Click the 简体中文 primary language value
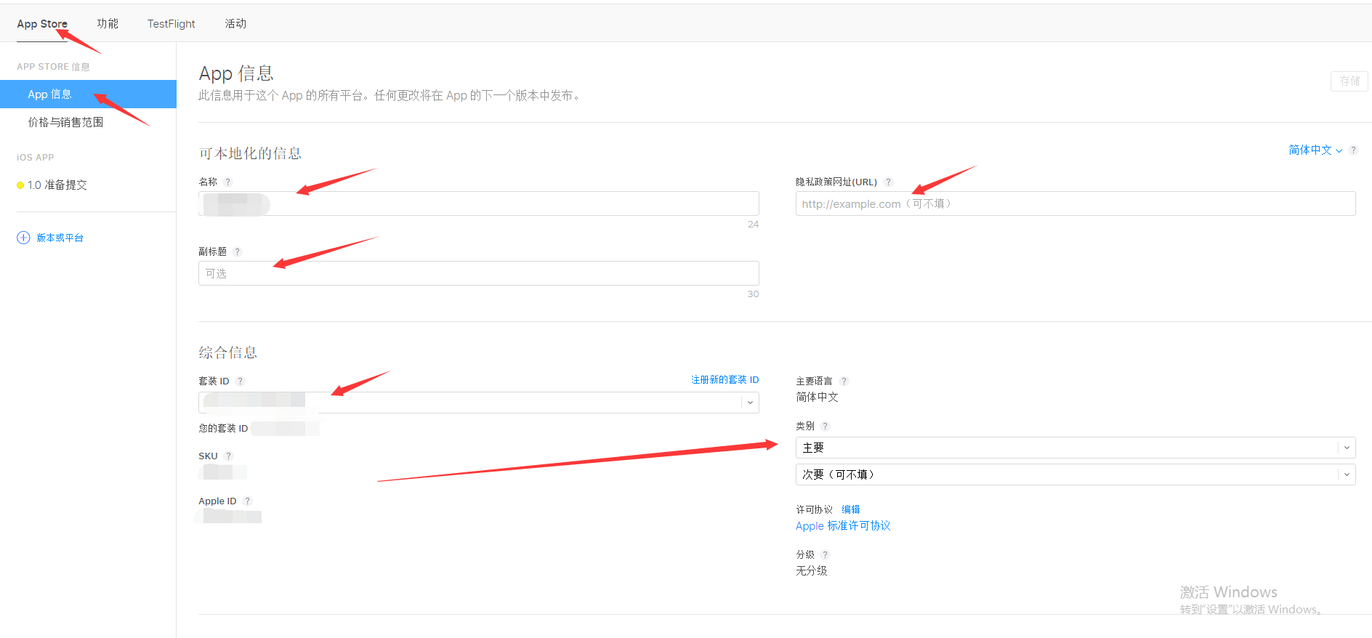 point(817,397)
